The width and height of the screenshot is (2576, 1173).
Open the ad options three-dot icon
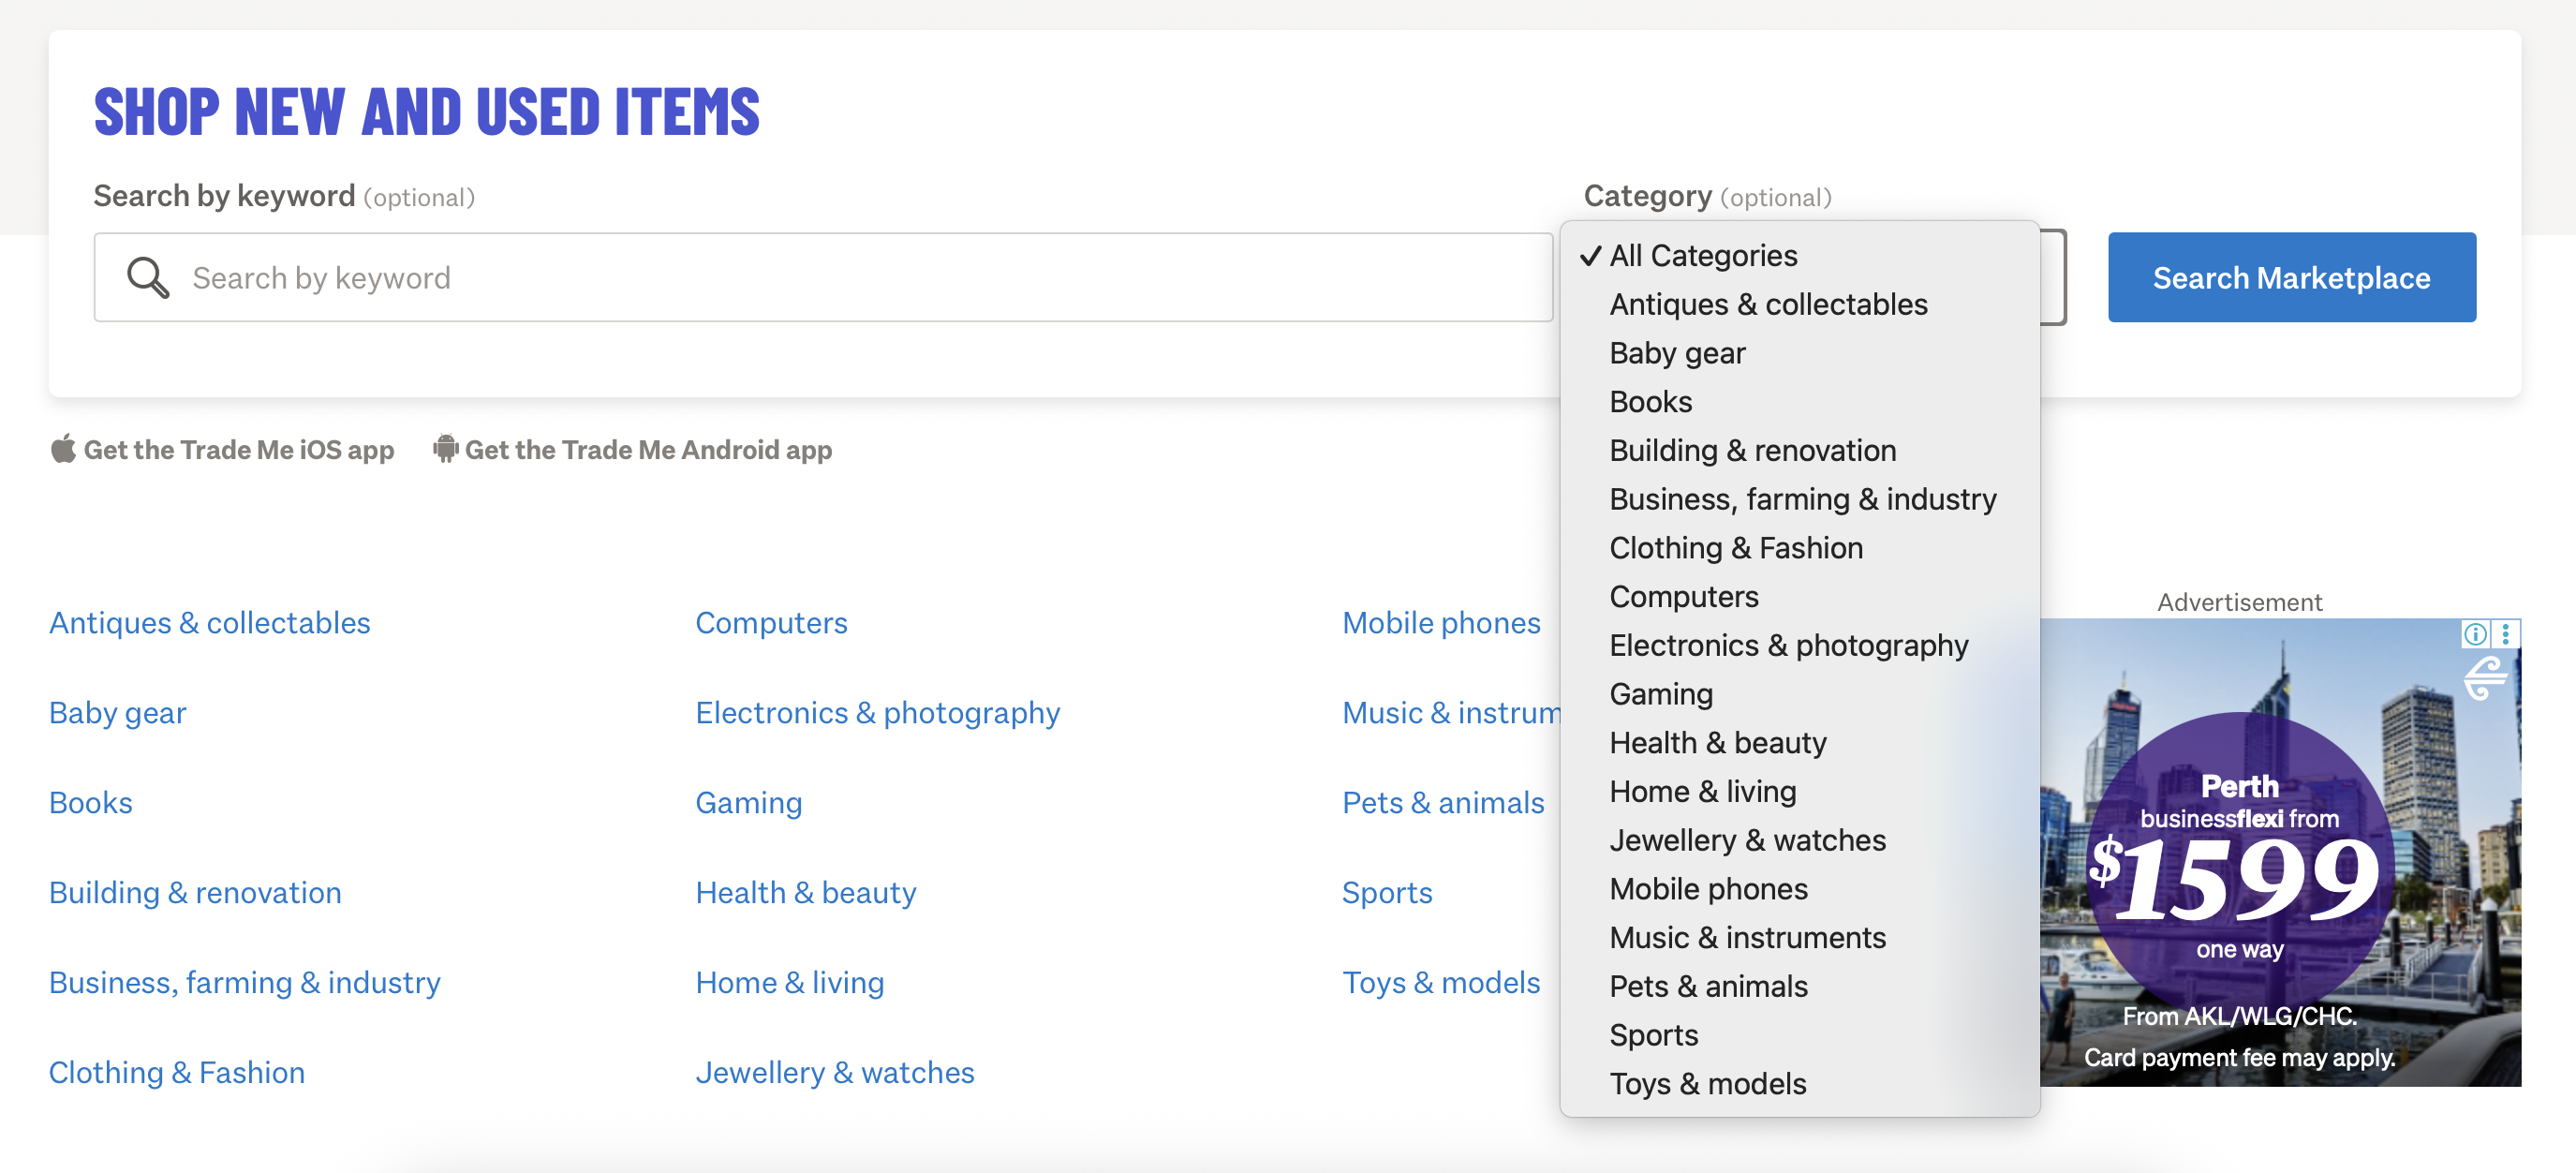pyautogui.click(x=2505, y=634)
